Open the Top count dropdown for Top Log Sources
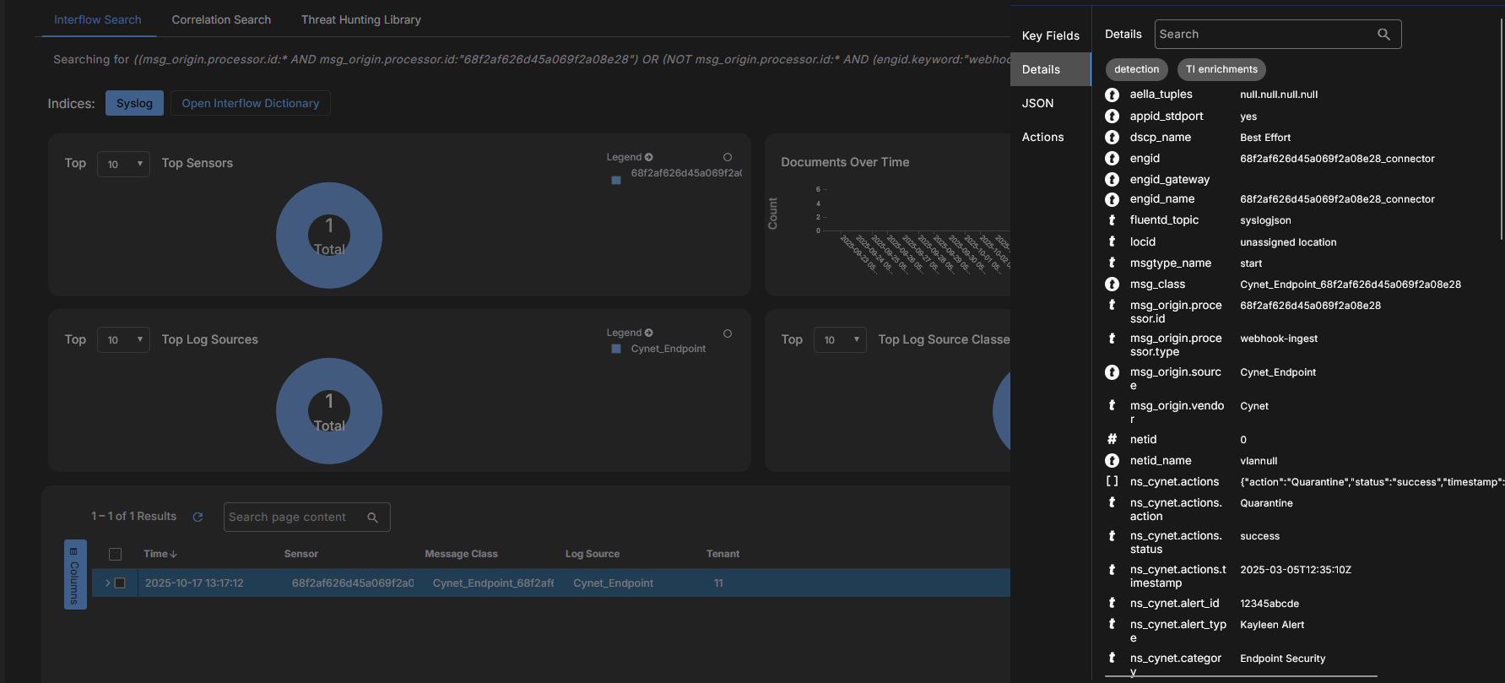1505x683 pixels. [123, 339]
